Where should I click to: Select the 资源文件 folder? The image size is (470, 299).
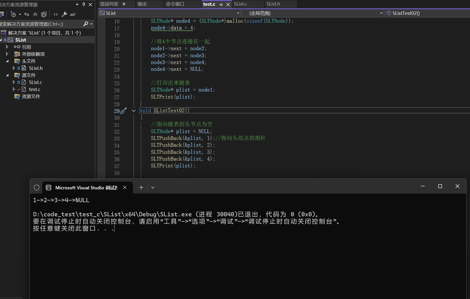click(31, 96)
